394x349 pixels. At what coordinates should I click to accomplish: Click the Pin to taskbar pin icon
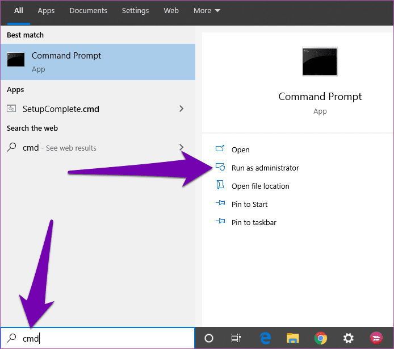(220, 221)
